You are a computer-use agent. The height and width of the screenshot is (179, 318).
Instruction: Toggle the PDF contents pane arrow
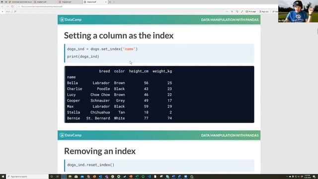pyautogui.click(x=2, y=11)
